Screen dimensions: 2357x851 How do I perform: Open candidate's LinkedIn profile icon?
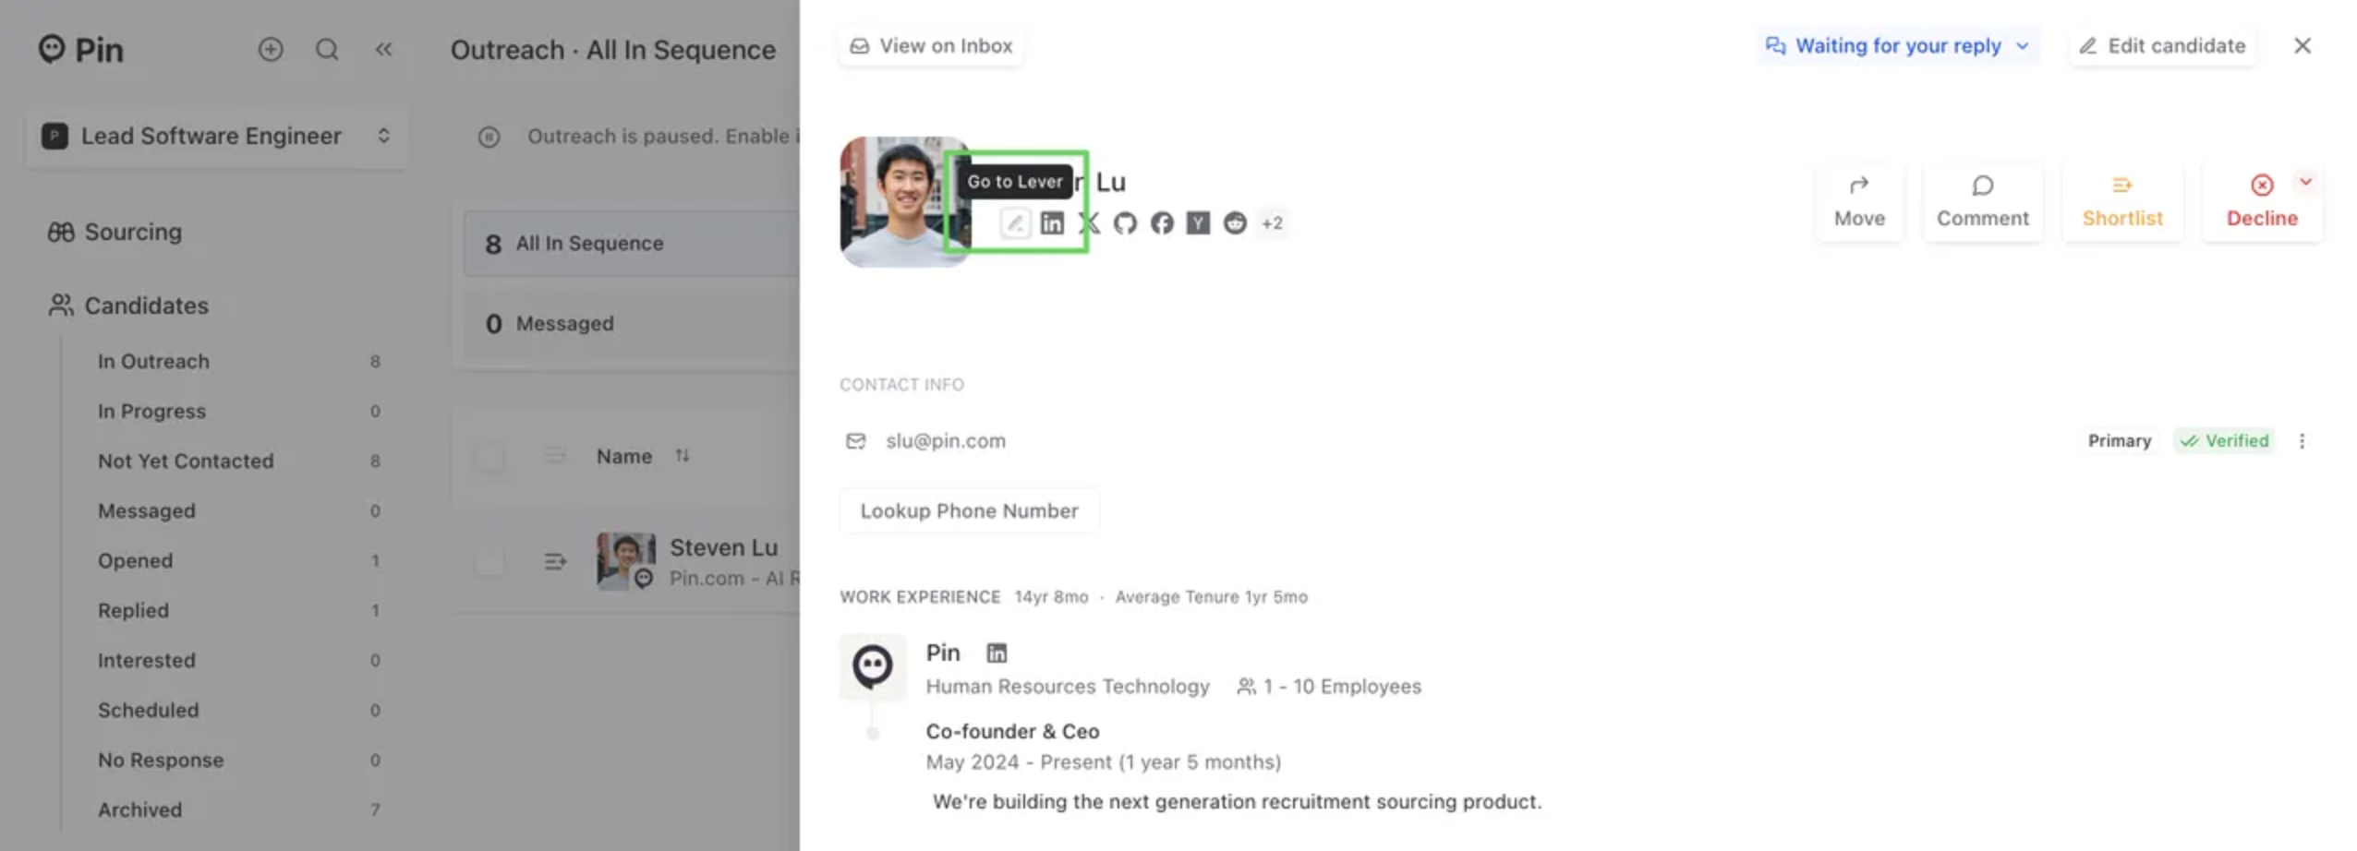pos(1051,223)
